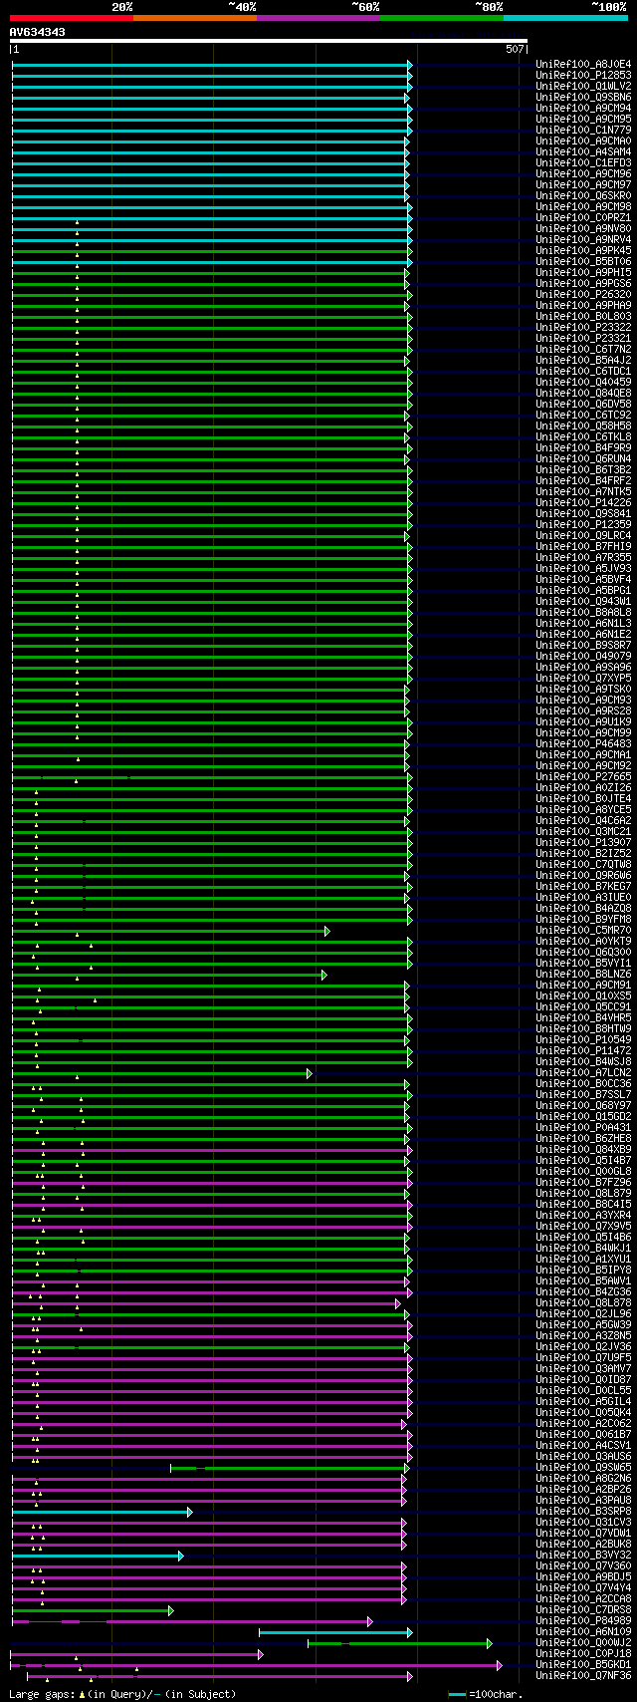Select hit UniRef100_B5BT06
This screenshot has height=1702, width=637.
(x=583, y=261)
